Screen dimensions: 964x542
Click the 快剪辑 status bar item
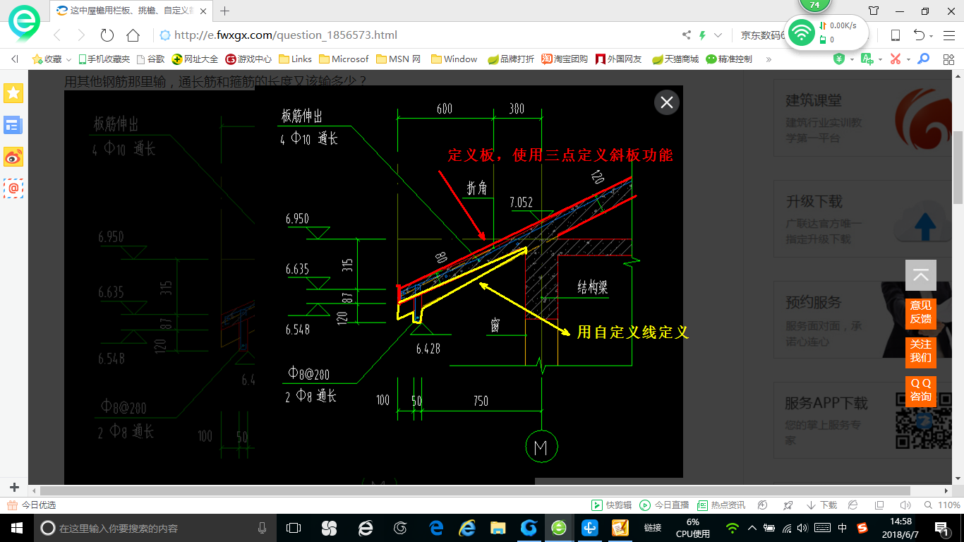pyautogui.click(x=610, y=505)
